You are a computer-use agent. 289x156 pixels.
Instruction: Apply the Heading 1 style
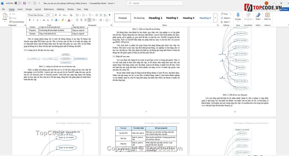pyautogui.click(x=155, y=18)
